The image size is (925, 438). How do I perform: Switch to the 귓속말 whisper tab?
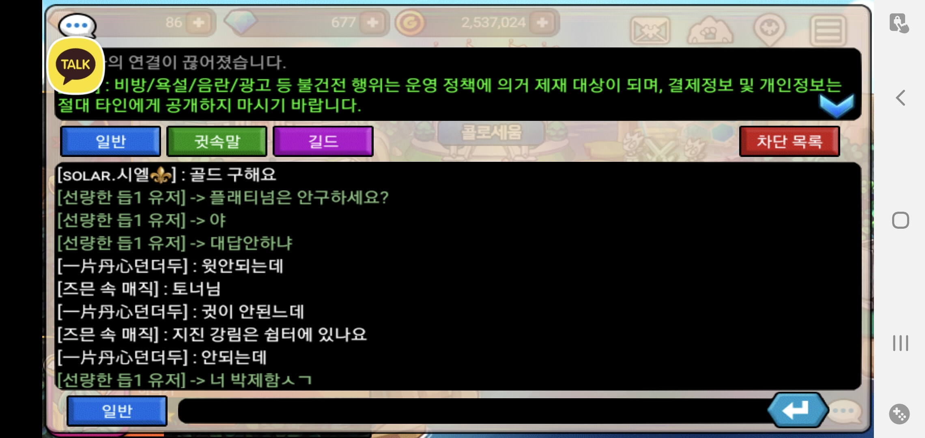tap(217, 141)
